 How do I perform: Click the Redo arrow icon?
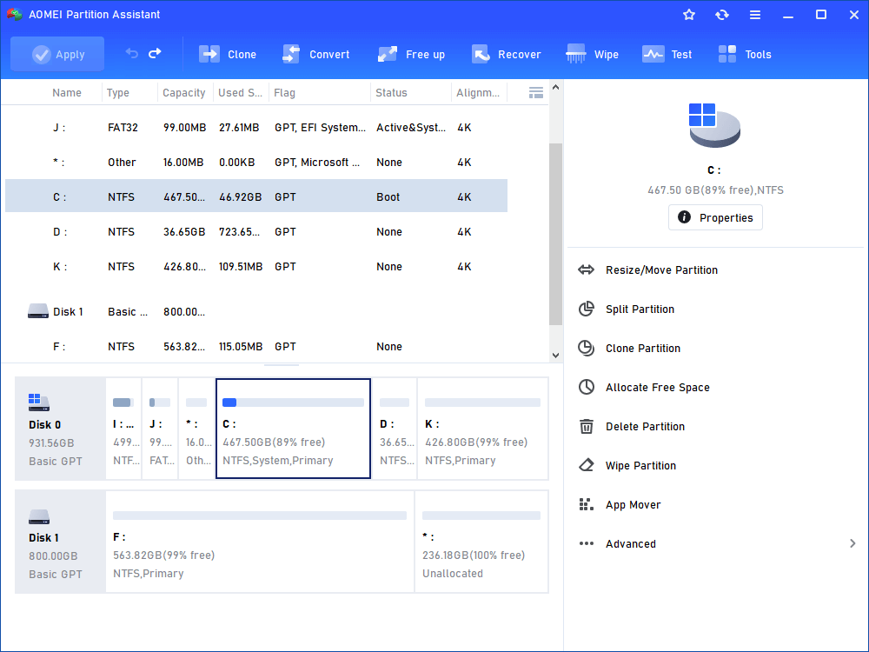coord(156,53)
